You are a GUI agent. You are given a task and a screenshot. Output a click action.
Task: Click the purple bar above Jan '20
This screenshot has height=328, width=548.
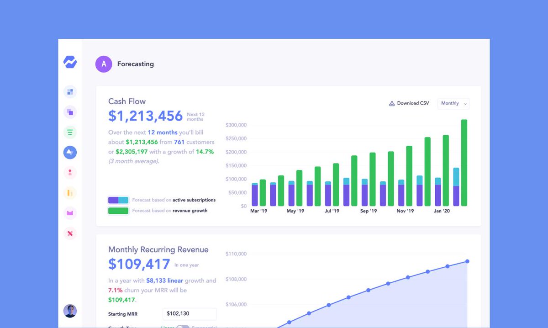[438, 195]
